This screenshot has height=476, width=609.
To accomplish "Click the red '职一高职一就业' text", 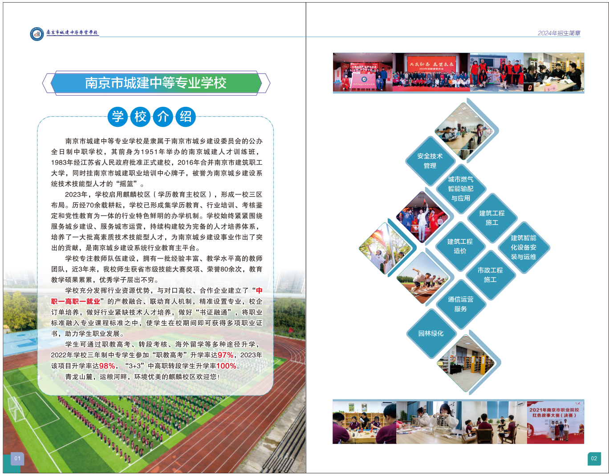I will tap(76, 302).
